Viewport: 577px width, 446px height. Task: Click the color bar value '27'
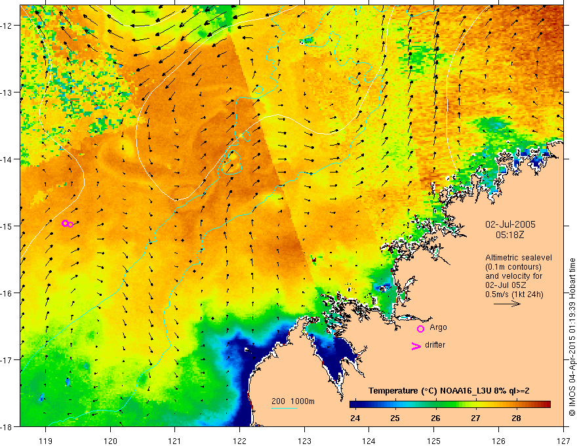tap(475, 418)
